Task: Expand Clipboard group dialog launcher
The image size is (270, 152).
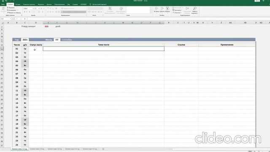Action: pos(22,15)
